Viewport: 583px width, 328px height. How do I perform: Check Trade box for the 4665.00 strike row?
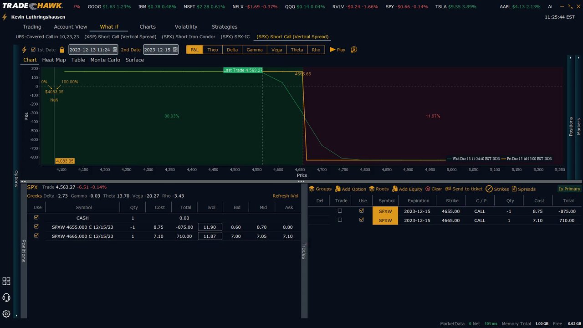(340, 220)
